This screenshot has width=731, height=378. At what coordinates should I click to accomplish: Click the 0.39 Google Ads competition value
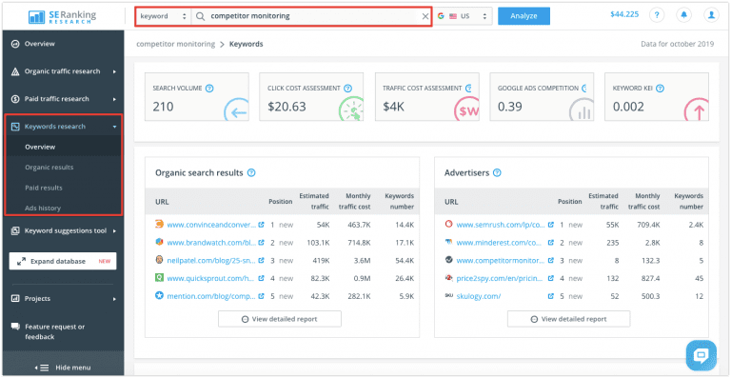(x=510, y=107)
